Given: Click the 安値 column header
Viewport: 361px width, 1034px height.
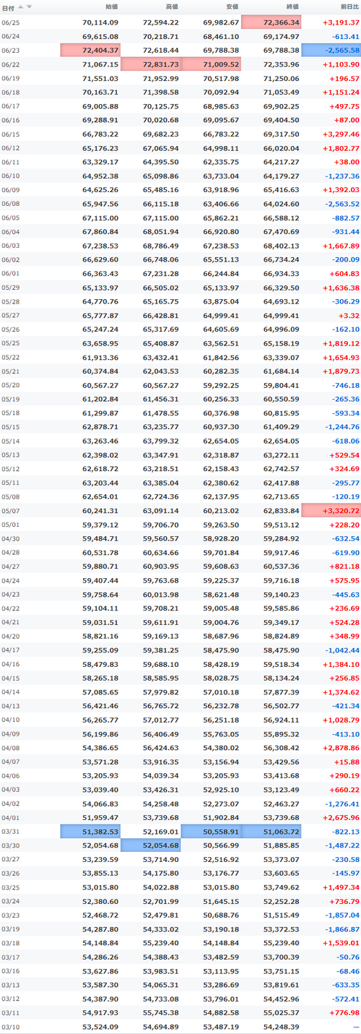Looking at the screenshot, I should pyautogui.click(x=232, y=7).
